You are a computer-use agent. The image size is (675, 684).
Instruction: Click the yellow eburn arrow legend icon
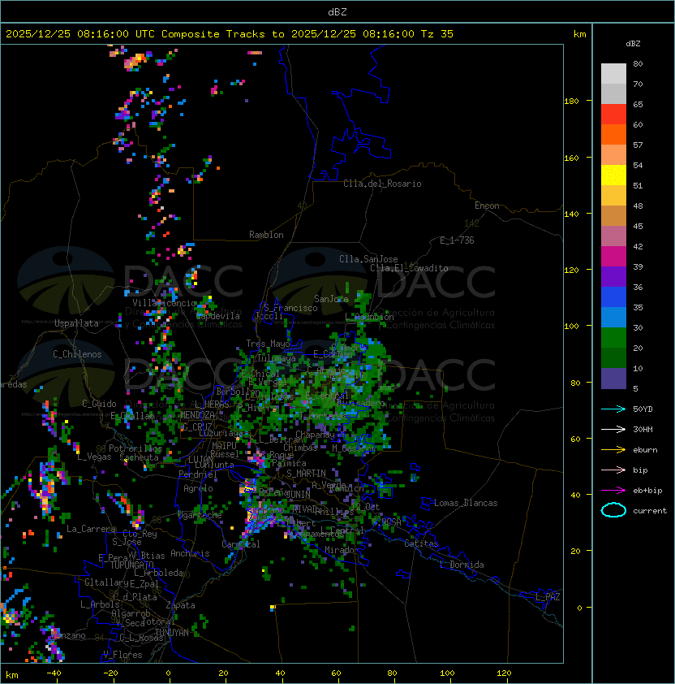(x=613, y=450)
